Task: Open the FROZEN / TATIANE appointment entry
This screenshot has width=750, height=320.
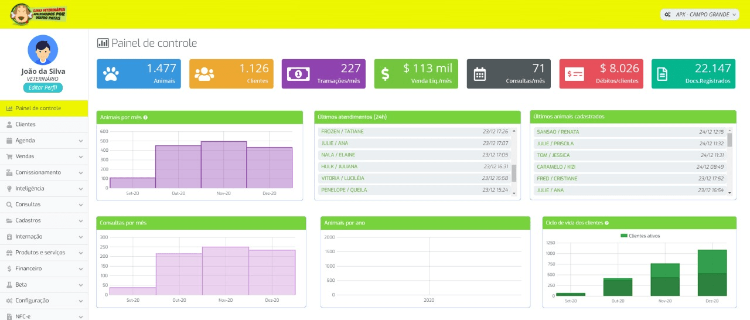Action: 343,132
